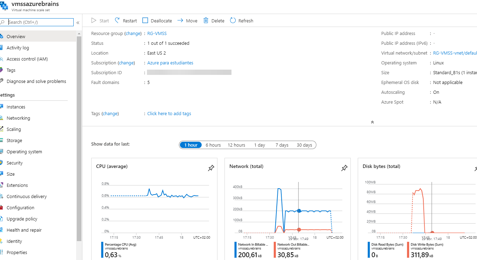The height and width of the screenshot is (260, 477).
Task: Pin the Network (total) chart
Action: click(x=344, y=168)
